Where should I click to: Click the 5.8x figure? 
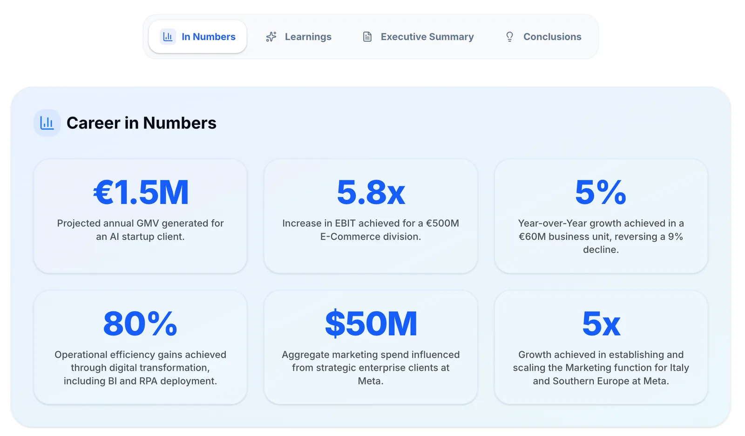371,192
